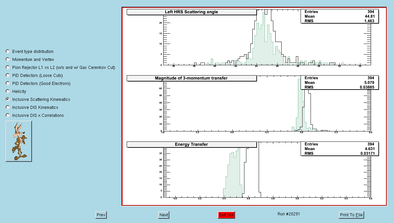Select Event type distribution radio button

[8, 51]
